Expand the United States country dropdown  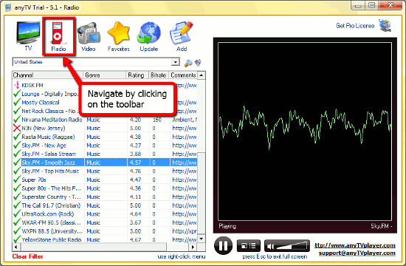pyautogui.click(x=175, y=62)
